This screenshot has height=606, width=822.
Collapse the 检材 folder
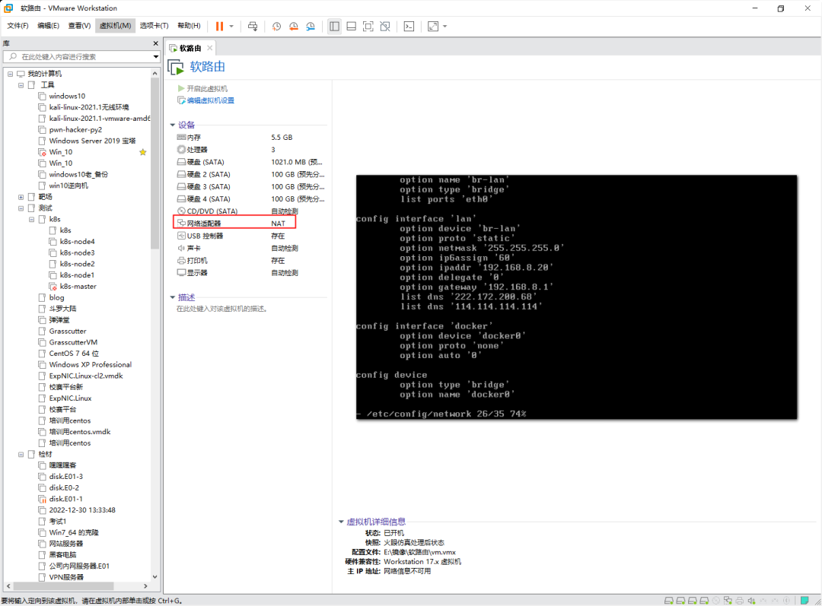(21, 454)
